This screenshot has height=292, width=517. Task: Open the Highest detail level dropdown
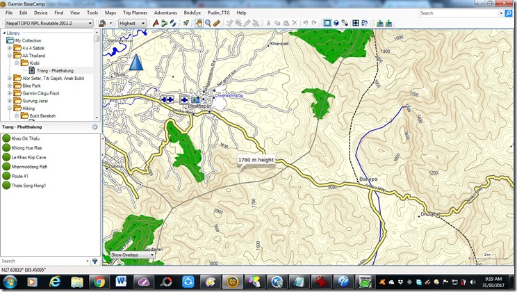[x=132, y=23]
